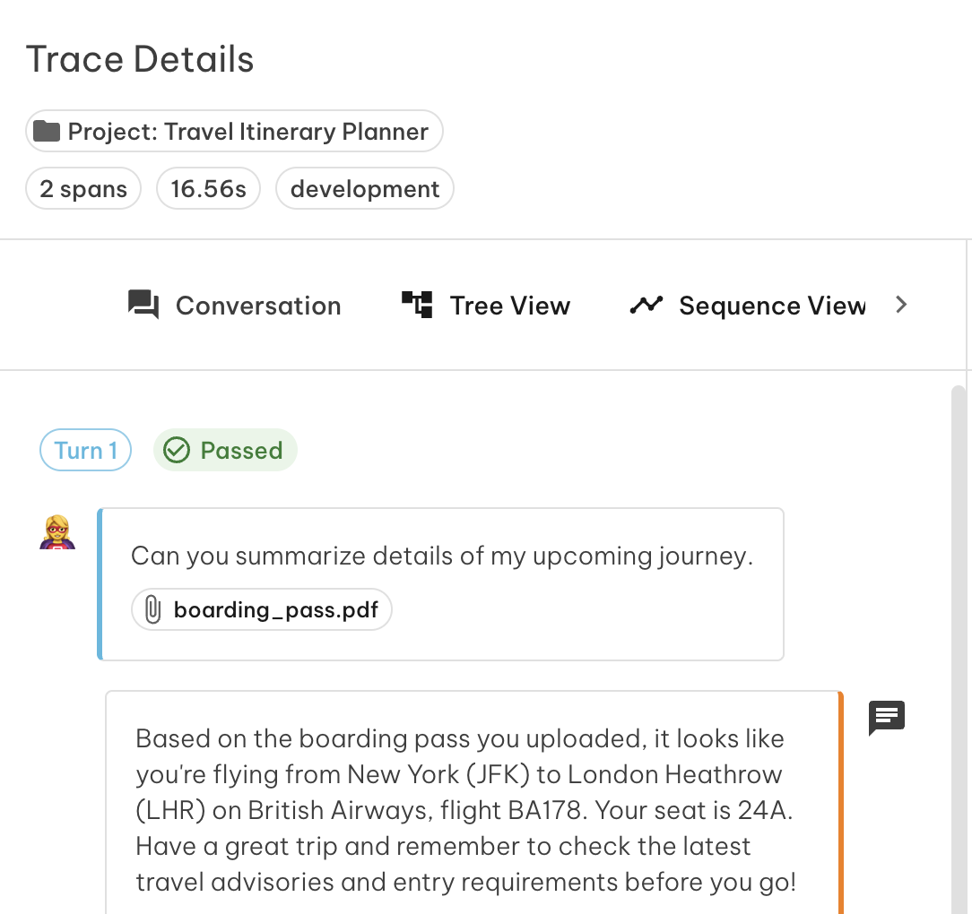Click the 16.56s duration chip

(208, 188)
